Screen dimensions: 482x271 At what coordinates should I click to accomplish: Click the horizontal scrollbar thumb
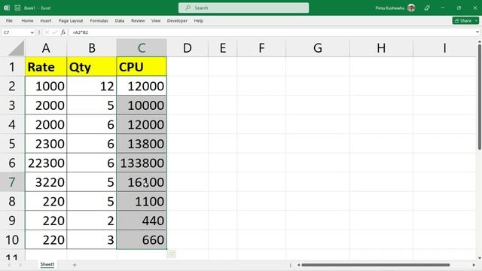tap(376, 265)
